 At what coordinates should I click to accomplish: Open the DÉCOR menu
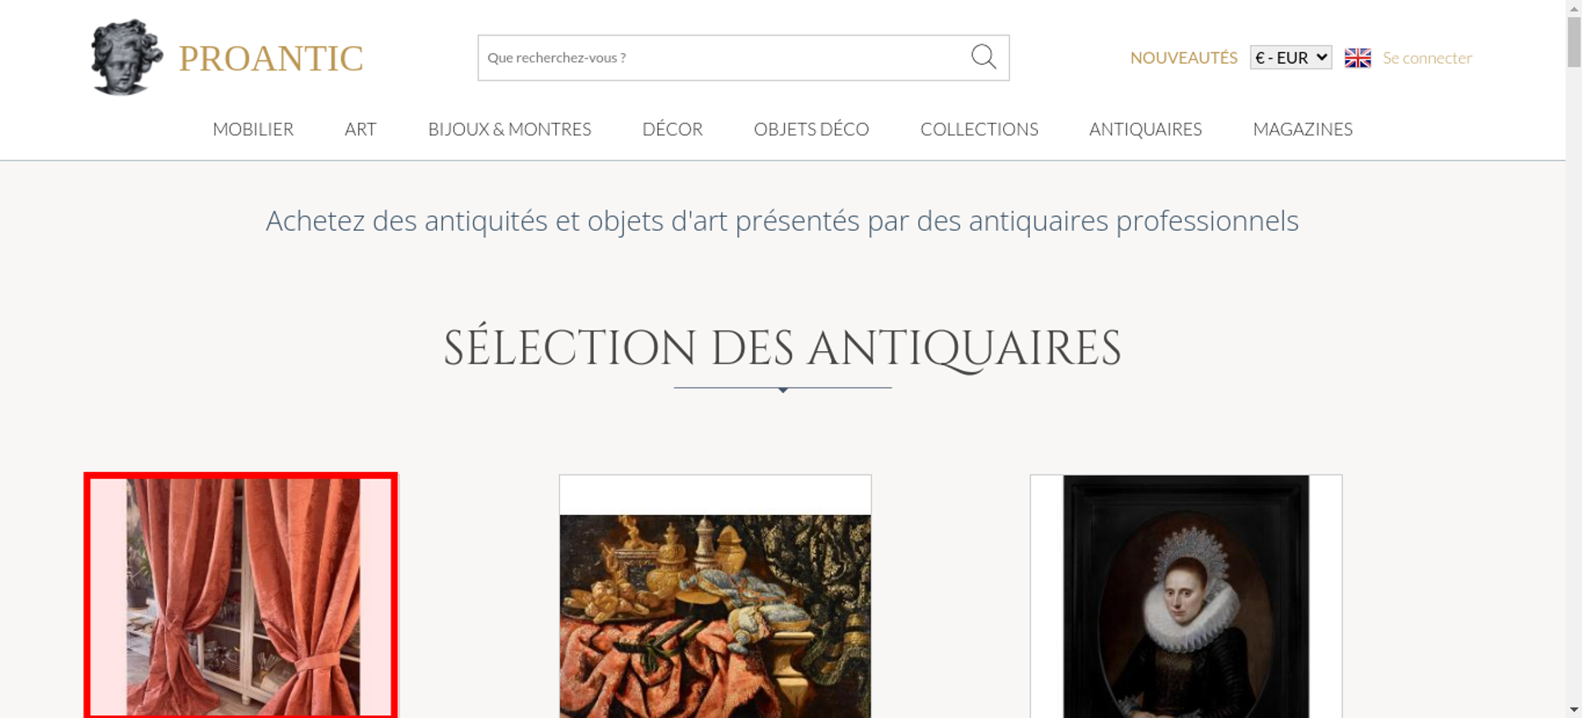[672, 129]
